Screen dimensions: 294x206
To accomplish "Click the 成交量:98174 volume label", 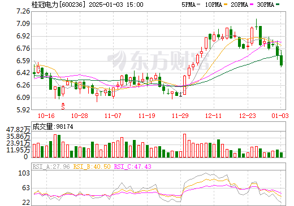I will (x=53, y=126).
